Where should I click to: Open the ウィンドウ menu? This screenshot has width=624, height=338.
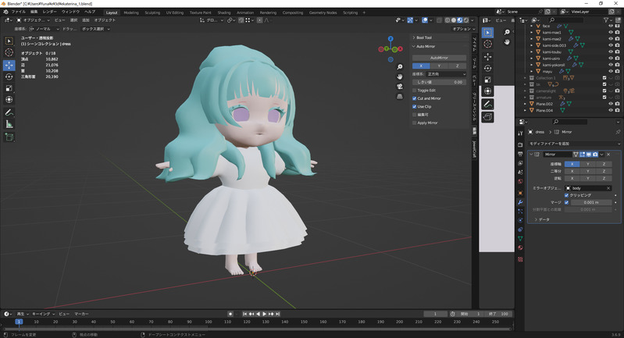(70, 12)
